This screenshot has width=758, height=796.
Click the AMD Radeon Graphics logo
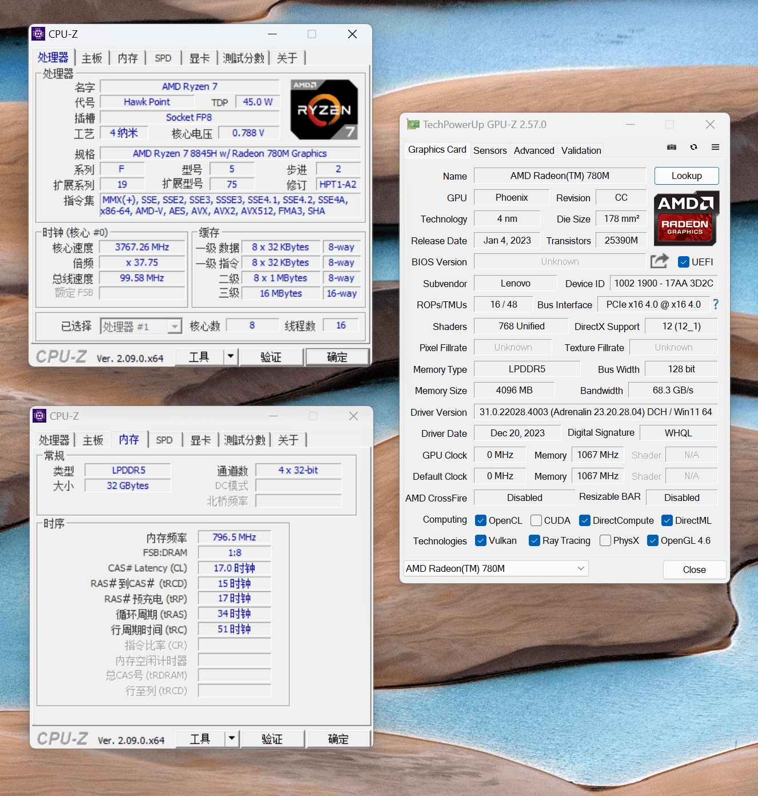tap(686, 218)
